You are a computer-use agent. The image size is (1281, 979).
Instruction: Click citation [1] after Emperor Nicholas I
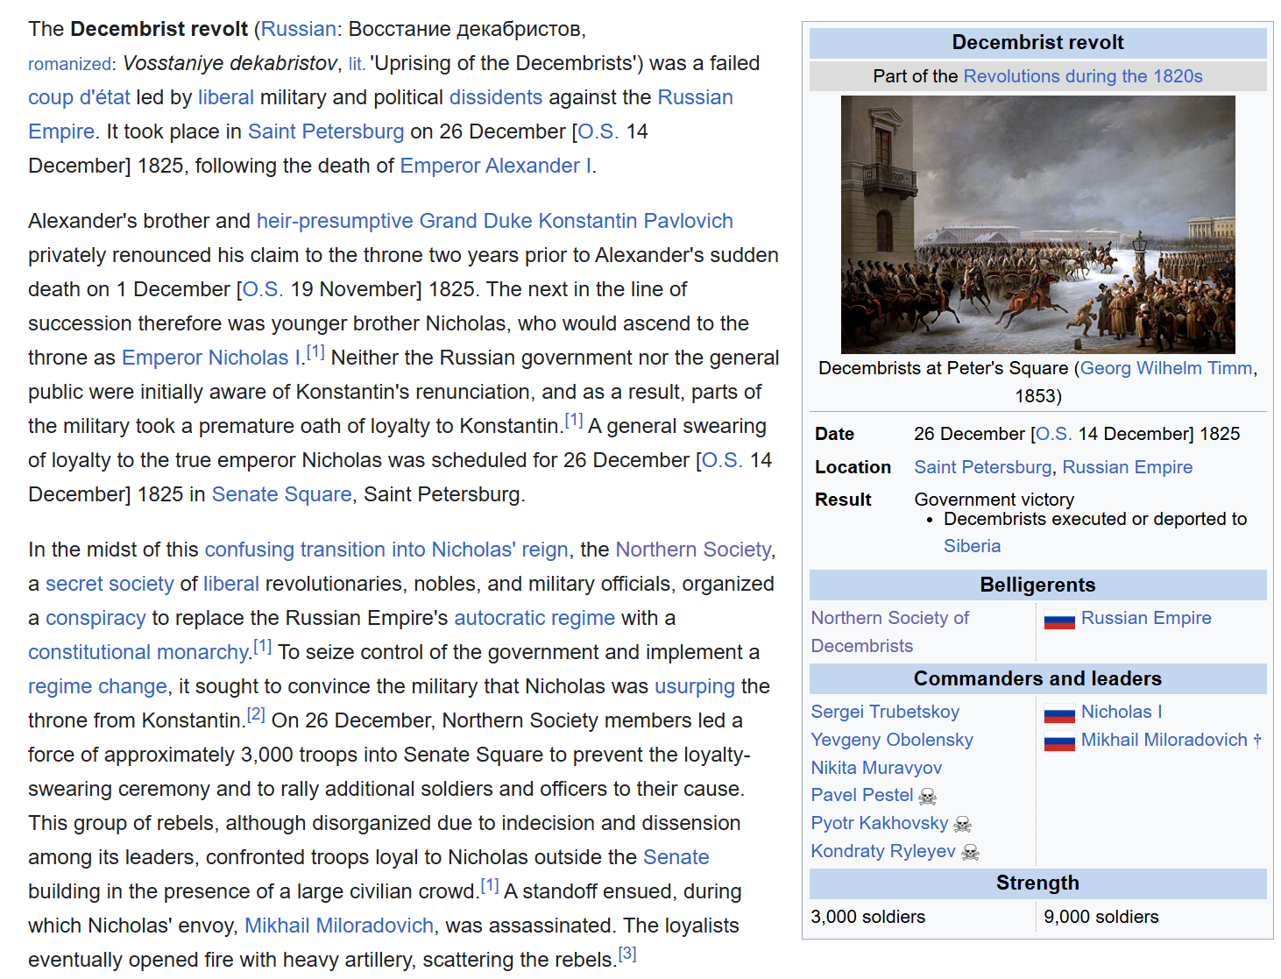click(315, 352)
